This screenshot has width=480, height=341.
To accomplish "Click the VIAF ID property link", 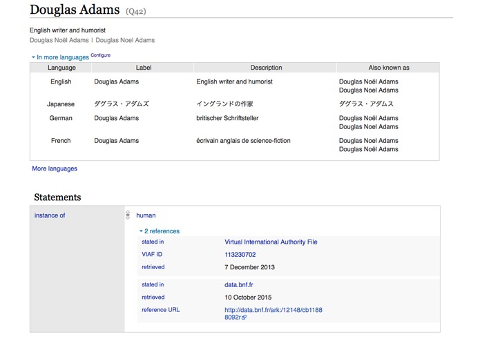I will pyautogui.click(x=152, y=254).
